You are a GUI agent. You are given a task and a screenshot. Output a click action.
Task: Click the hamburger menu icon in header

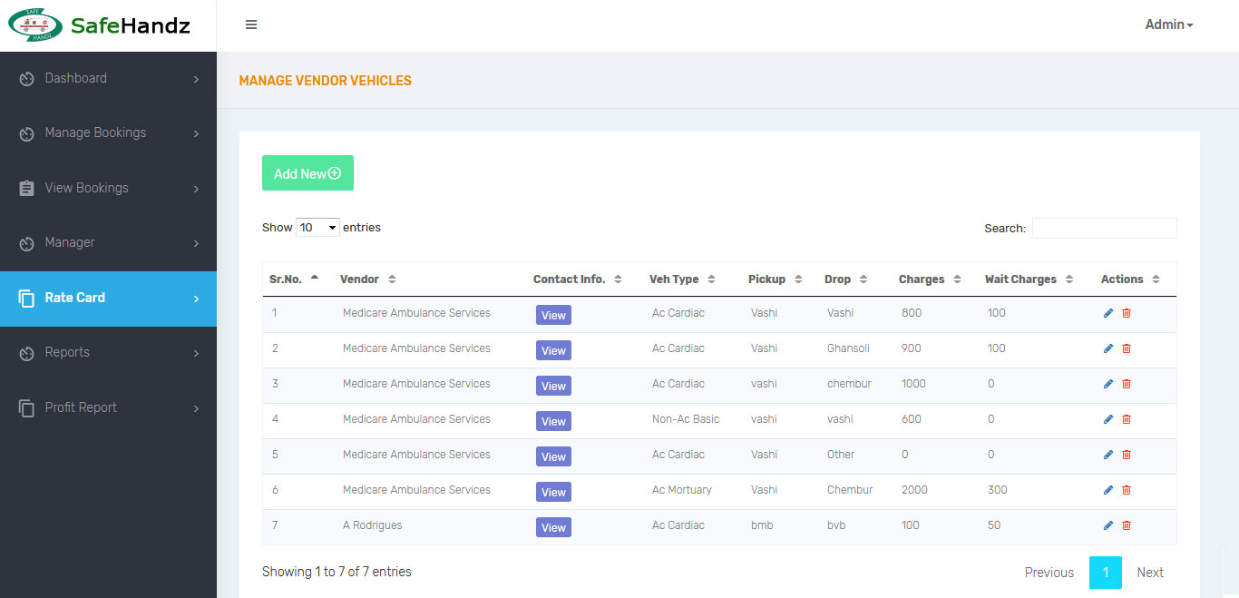[251, 25]
